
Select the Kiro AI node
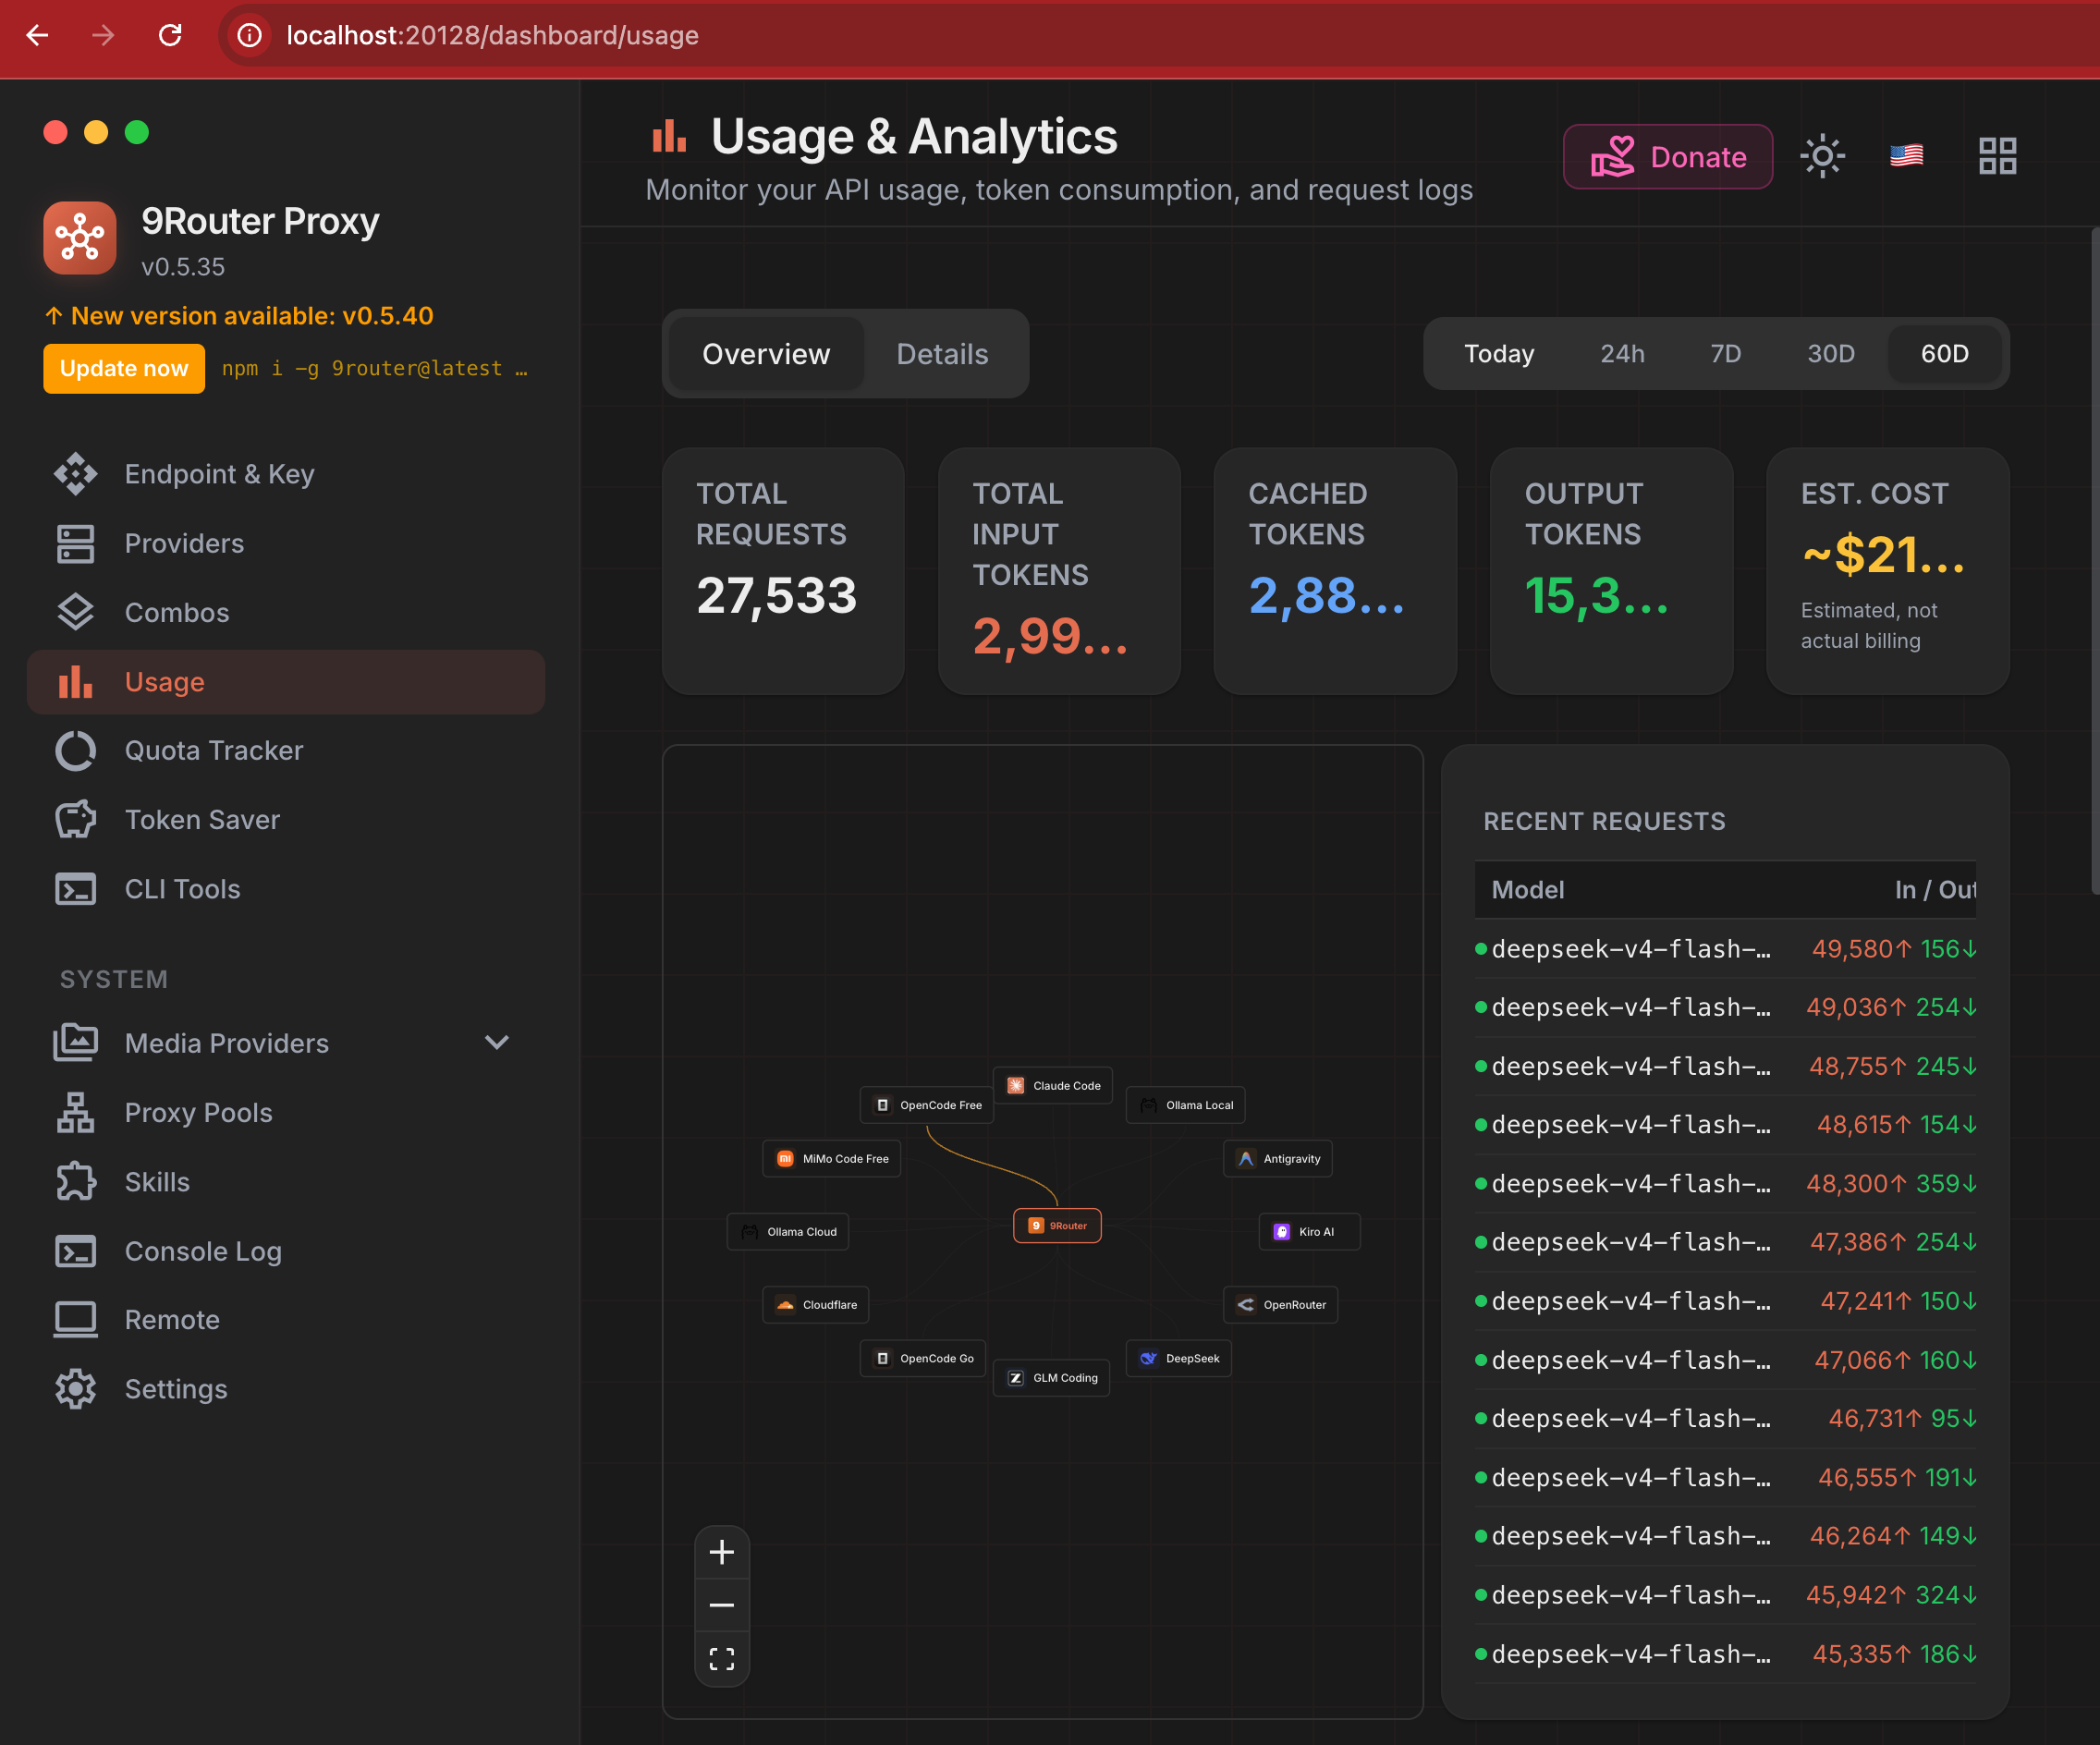(x=1310, y=1231)
